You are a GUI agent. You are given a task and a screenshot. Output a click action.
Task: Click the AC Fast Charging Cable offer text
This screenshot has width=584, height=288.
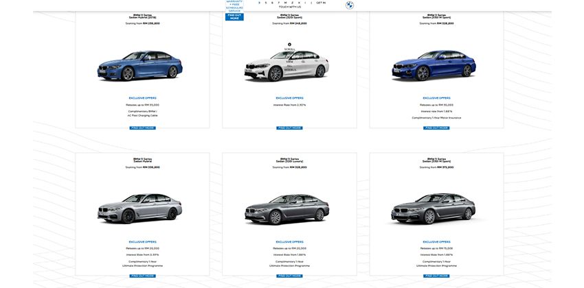coord(143,116)
